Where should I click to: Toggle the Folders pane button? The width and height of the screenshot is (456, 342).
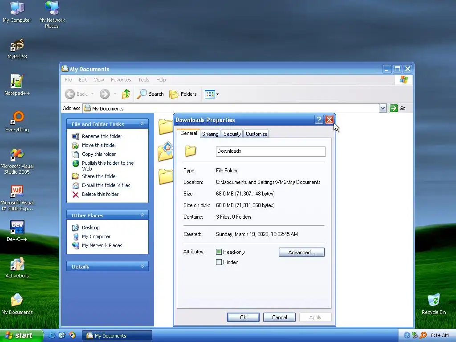tap(183, 94)
